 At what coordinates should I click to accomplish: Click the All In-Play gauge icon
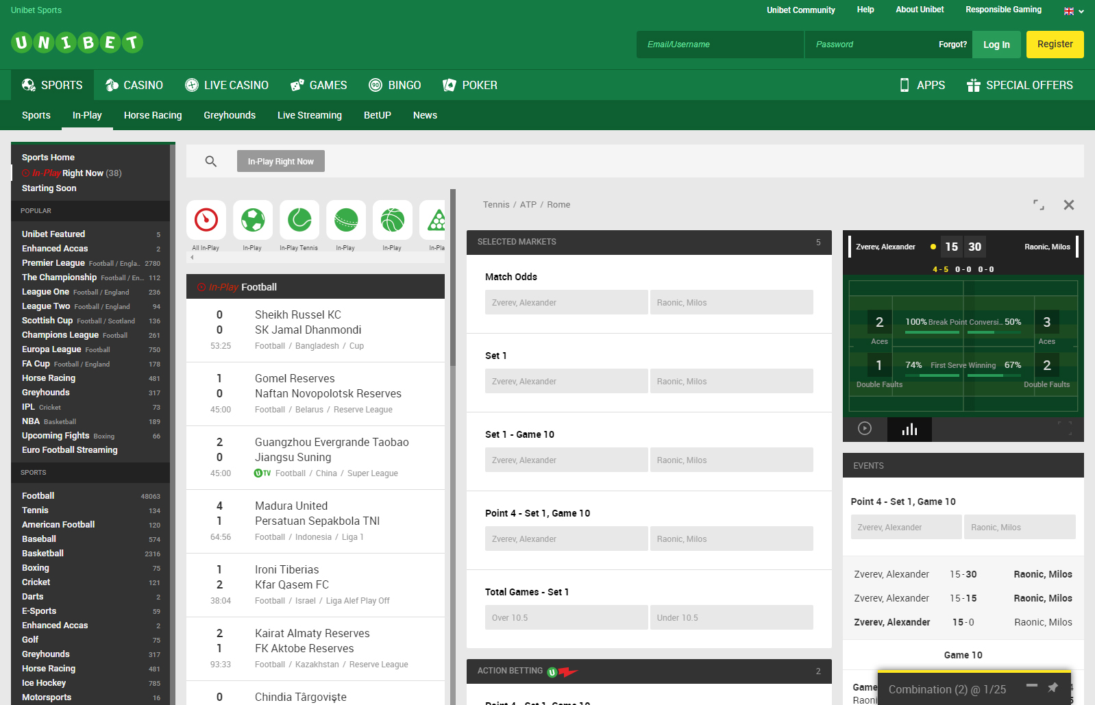[206, 220]
